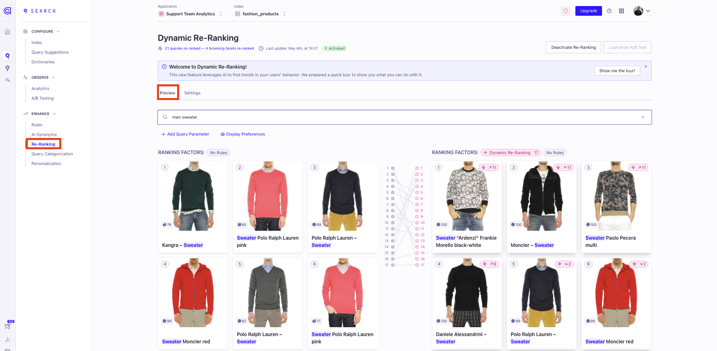The height and width of the screenshot is (351, 717).
Task: Click the No Rules tag beside Dynamic Re-Ranking
Action: click(x=555, y=153)
